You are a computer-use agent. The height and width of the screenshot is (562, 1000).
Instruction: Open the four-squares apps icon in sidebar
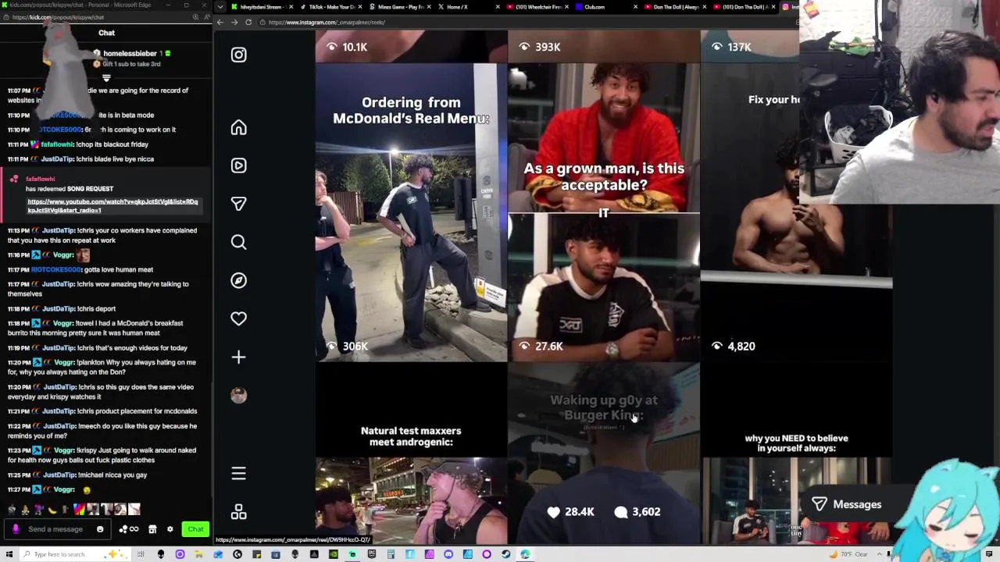point(238,511)
